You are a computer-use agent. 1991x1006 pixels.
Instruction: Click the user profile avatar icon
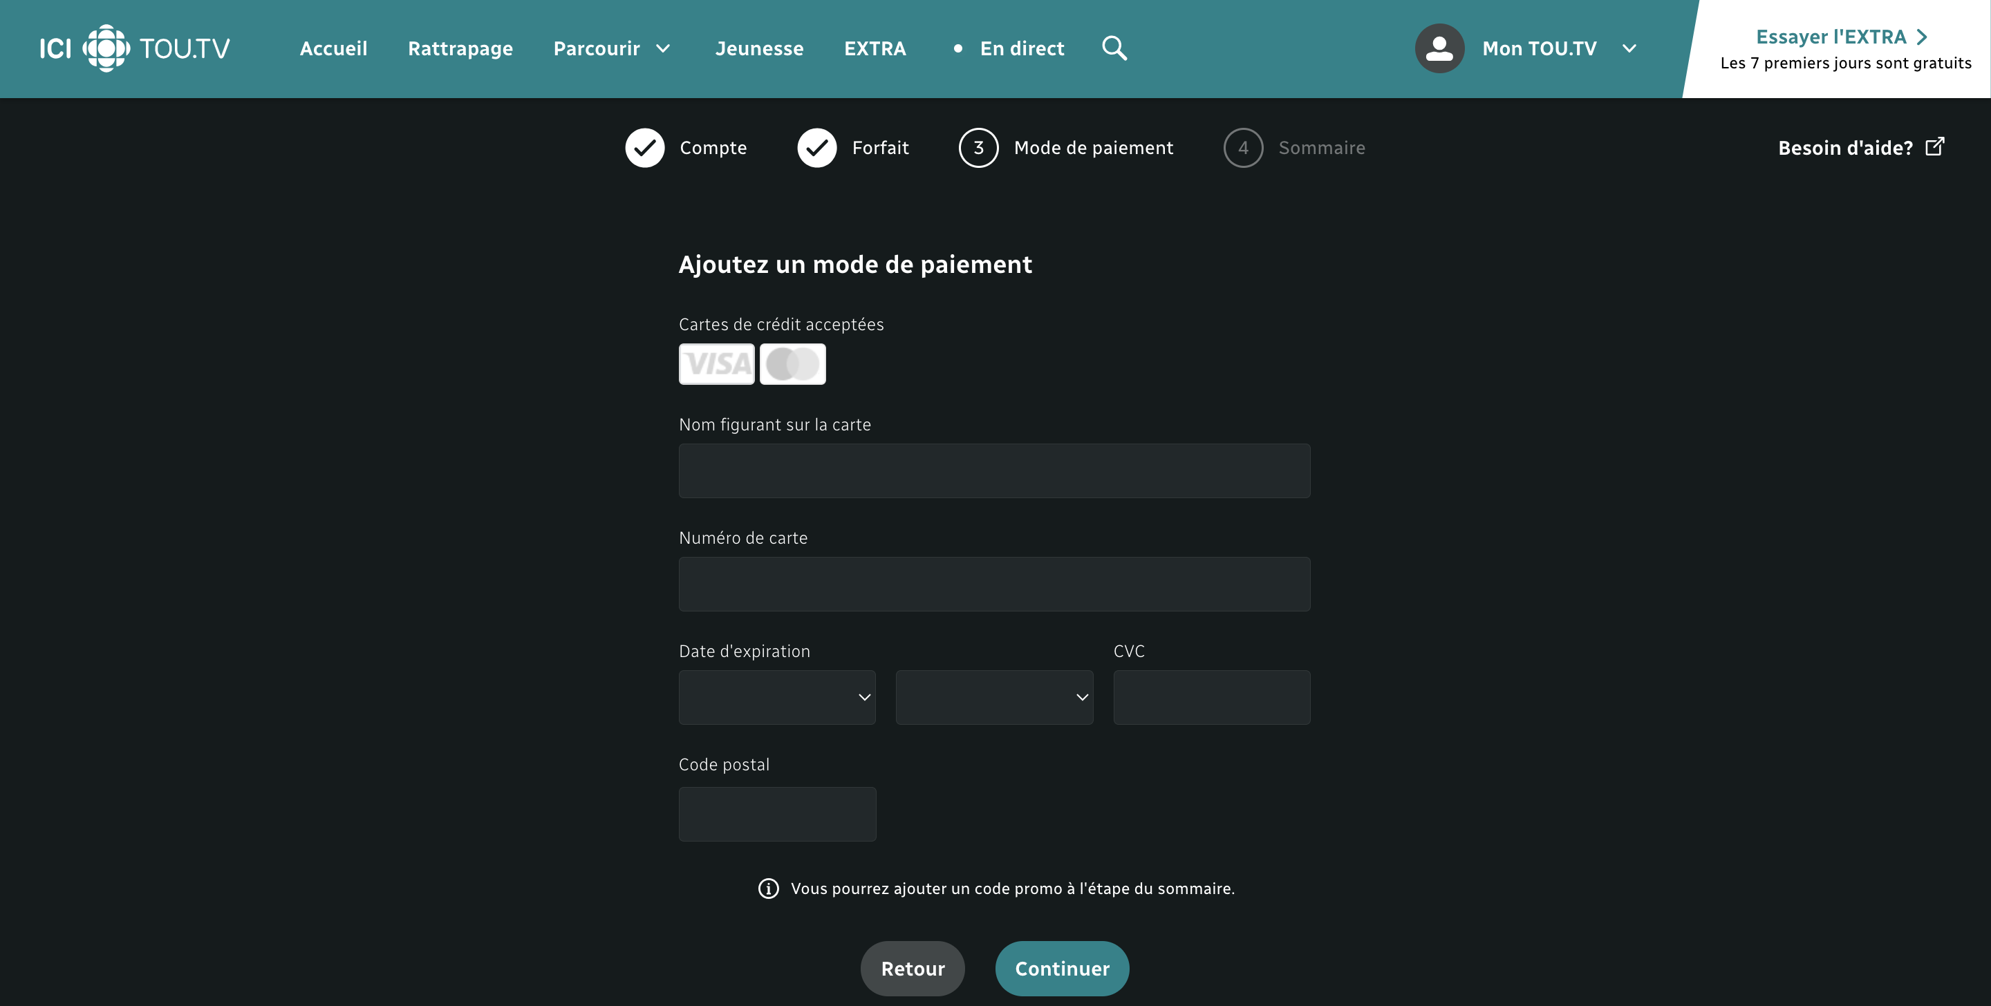1439,48
